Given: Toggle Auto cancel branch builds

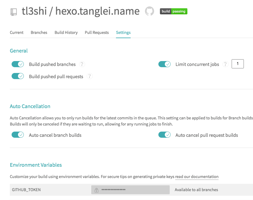Looking at the screenshot, I should point(18,135).
